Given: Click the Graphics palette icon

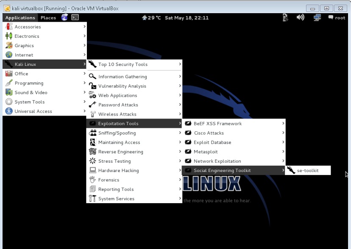Looking at the screenshot, I should click(x=9, y=45).
